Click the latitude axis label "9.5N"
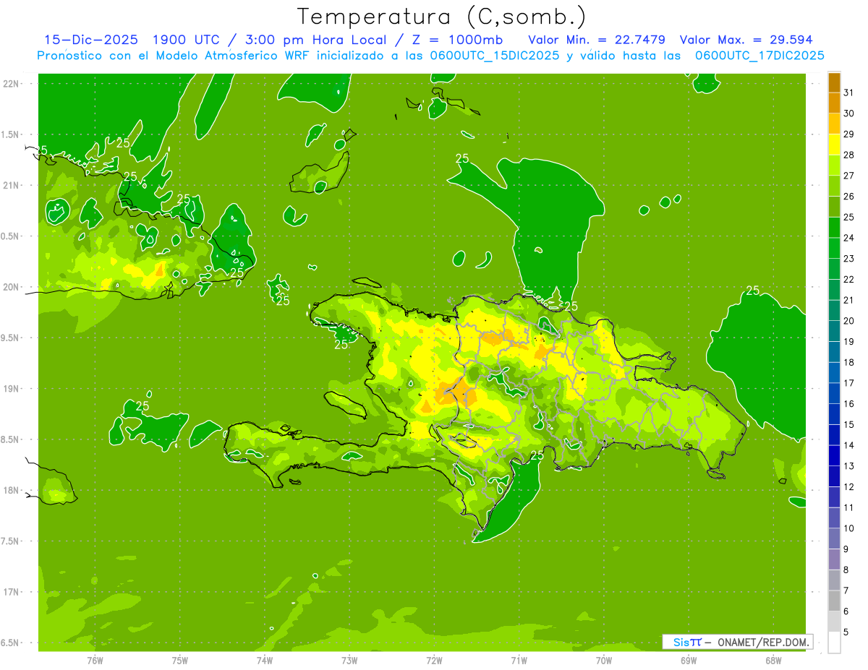Viewport: 868px width, 670px height. (11, 338)
